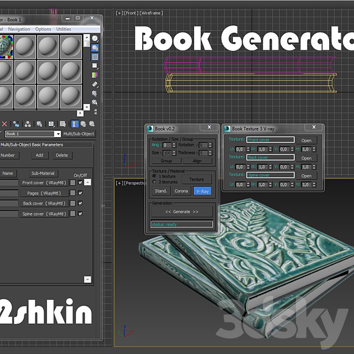Click Delete sub-material button

62,155
